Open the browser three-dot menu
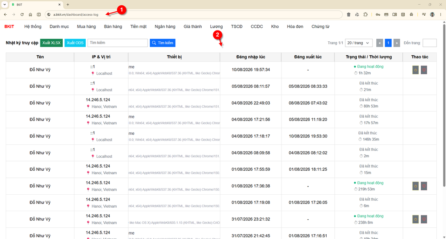This screenshot has width=446, height=239. [441, 14]
